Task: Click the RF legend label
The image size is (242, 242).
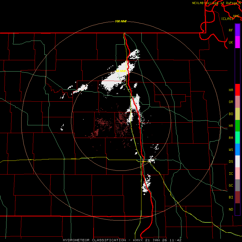Action: click(x=231, y=30)
